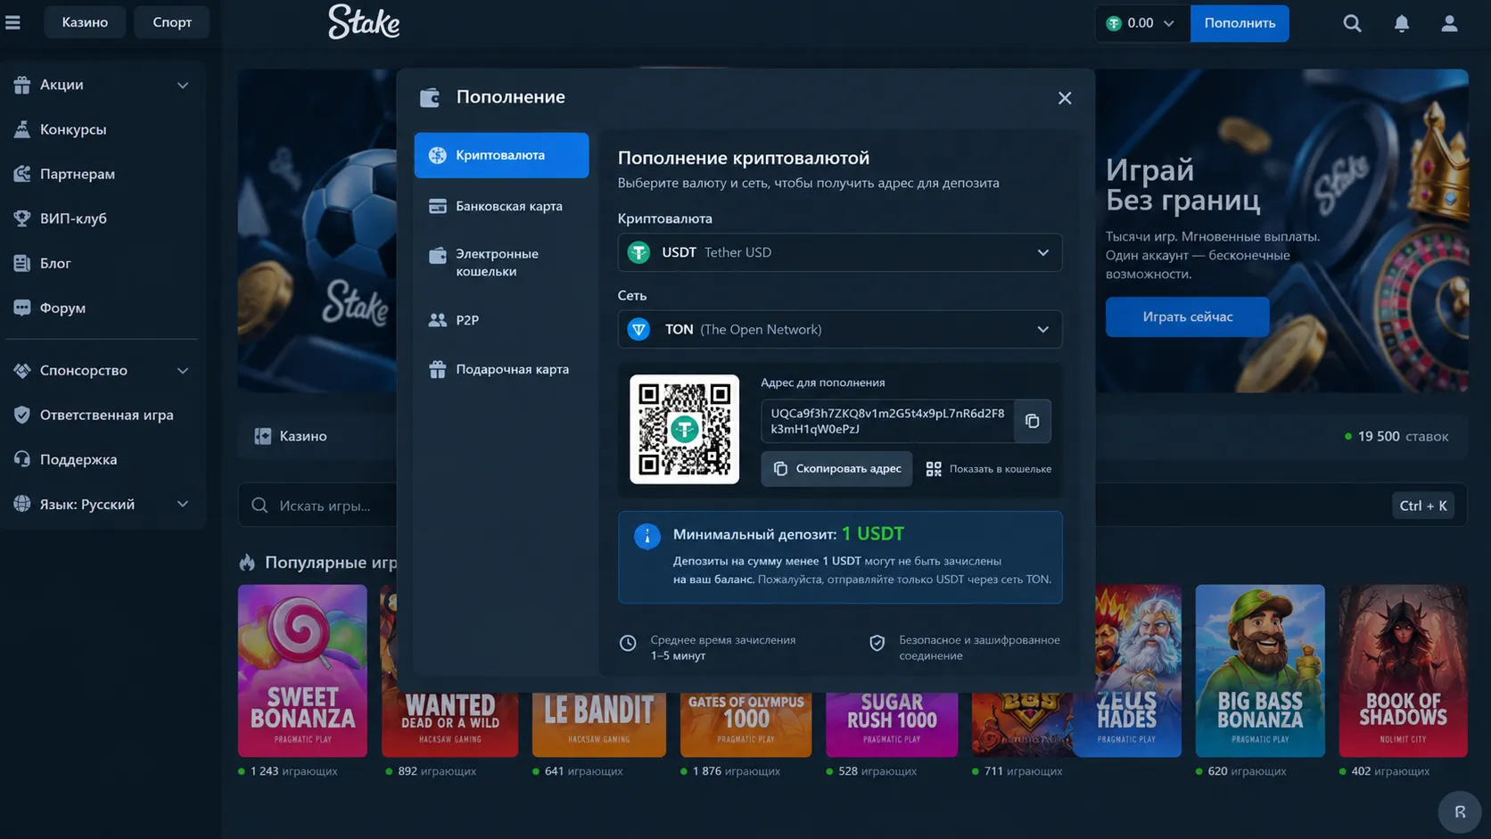Click the Пополнить button in header

[1240, 23]
